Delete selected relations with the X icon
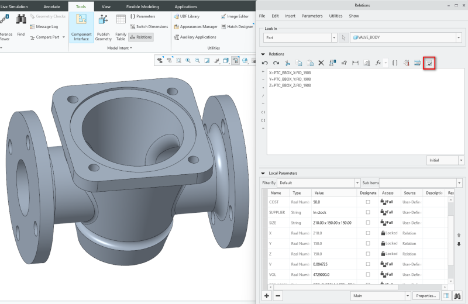This screenshot has height=304, width=468. (321, 63)
